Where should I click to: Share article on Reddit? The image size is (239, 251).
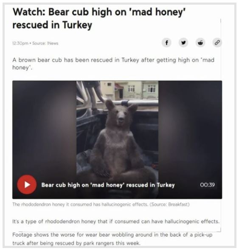point(200,43)
